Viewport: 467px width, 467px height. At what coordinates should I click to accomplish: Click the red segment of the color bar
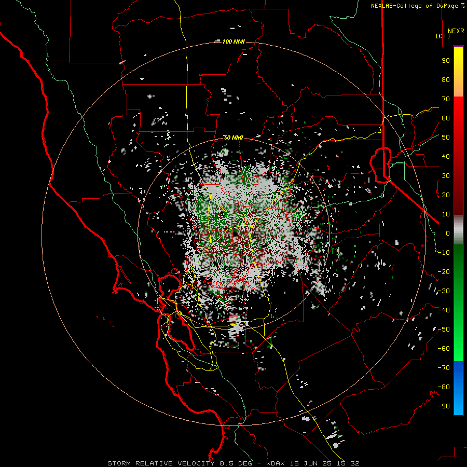(458, 156)
